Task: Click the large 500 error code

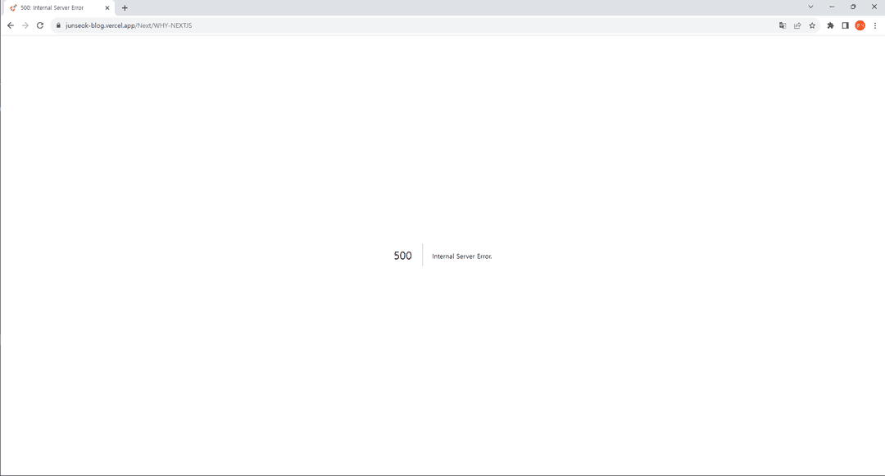Action: click(x=402, y=256)
